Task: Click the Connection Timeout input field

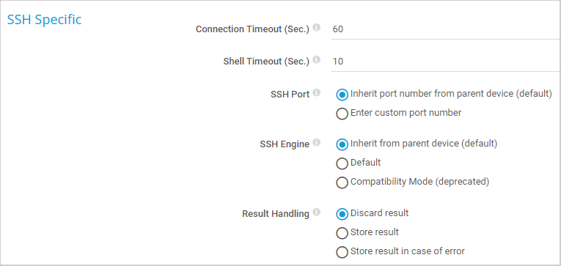Action: click(x=446, y=29)
